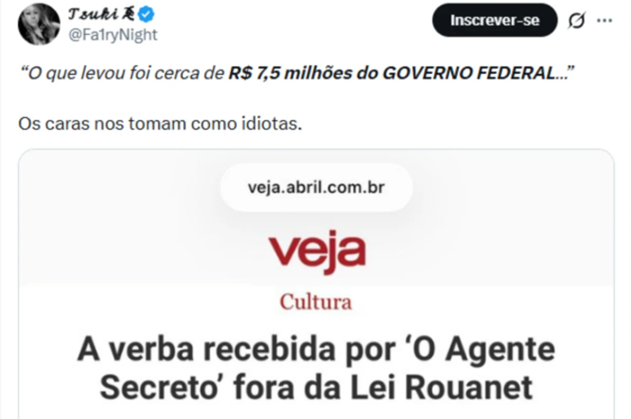631x419 pixels.
Task: Open the @Fa1ryNight handle link
Action: (113, 35)
